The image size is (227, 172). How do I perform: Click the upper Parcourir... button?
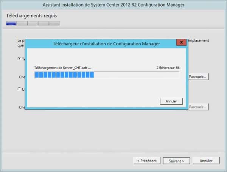click(x=198, y=76)
